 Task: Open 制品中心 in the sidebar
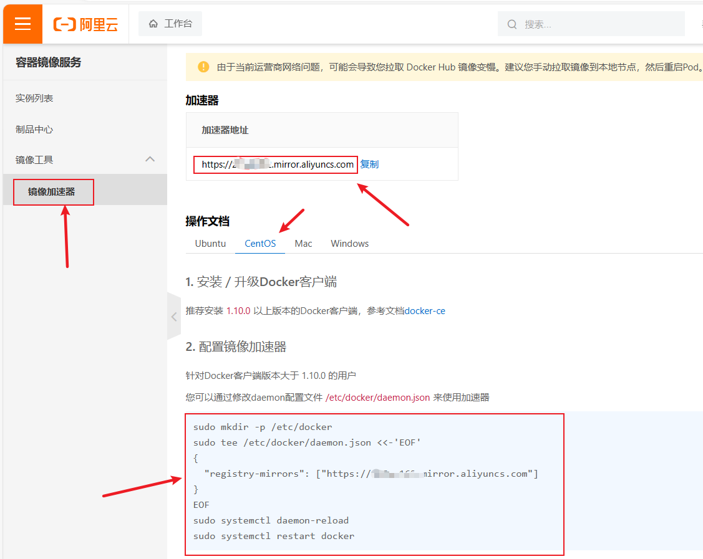(34, 130)
